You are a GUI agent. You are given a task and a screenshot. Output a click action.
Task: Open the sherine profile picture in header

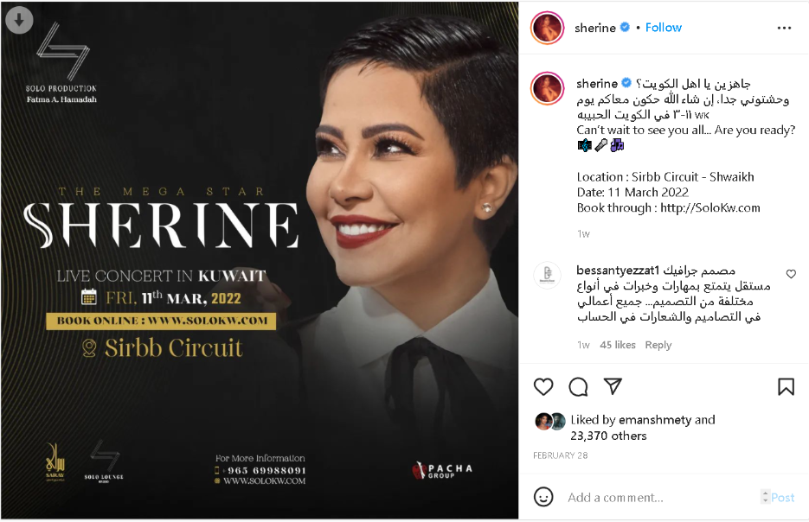[547, 28]
